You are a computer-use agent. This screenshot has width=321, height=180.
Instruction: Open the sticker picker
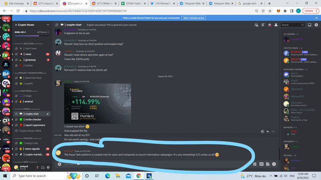[268, 164]
